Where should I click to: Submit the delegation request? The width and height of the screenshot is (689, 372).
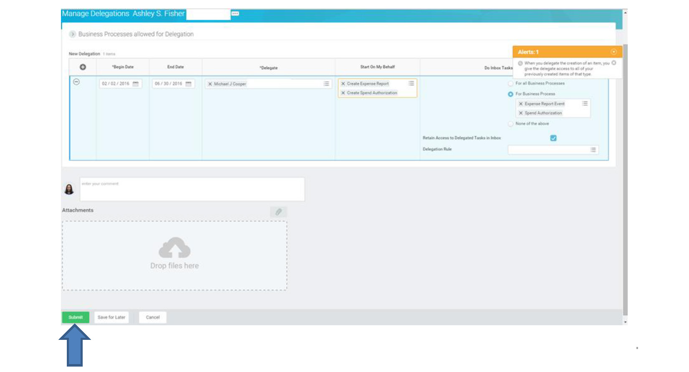pyautogui.click(x=76, y=317)
